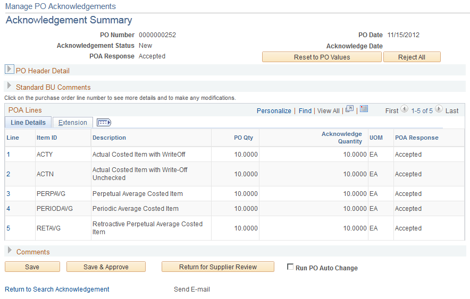Select item ID ACTN cell
Image resolution: width=470 pixels, height=299 pixels.
(x=45, y=174)
